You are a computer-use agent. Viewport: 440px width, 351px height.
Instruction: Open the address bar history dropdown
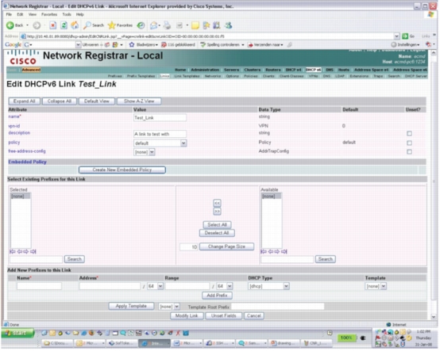coord(397,36)
